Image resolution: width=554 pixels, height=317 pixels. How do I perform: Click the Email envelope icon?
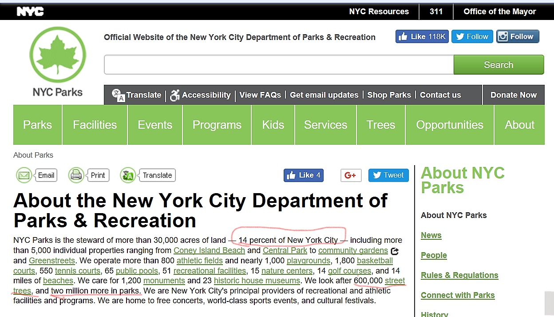(x=24, y=175)
